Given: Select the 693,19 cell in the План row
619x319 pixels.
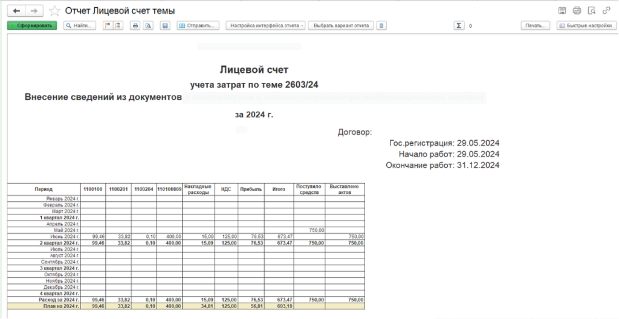Looking at the screenshot, I should [x=279, y=306].
